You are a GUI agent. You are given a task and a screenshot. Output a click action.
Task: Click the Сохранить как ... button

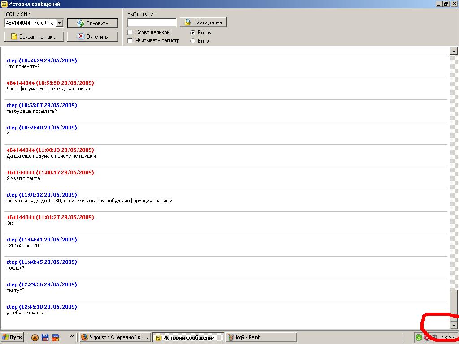coord(34,37)
